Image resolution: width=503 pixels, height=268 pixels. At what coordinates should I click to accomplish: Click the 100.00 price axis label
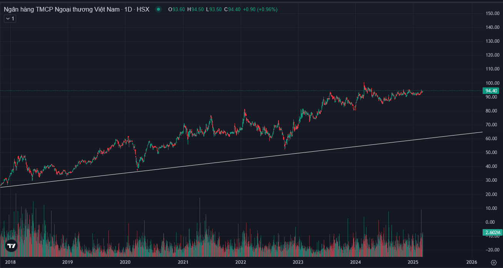pyautogui.click(x=492, y=83)
